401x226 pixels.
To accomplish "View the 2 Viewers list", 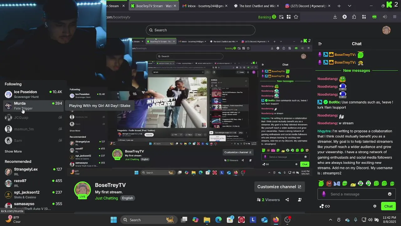I will click(x=268, y=200).
